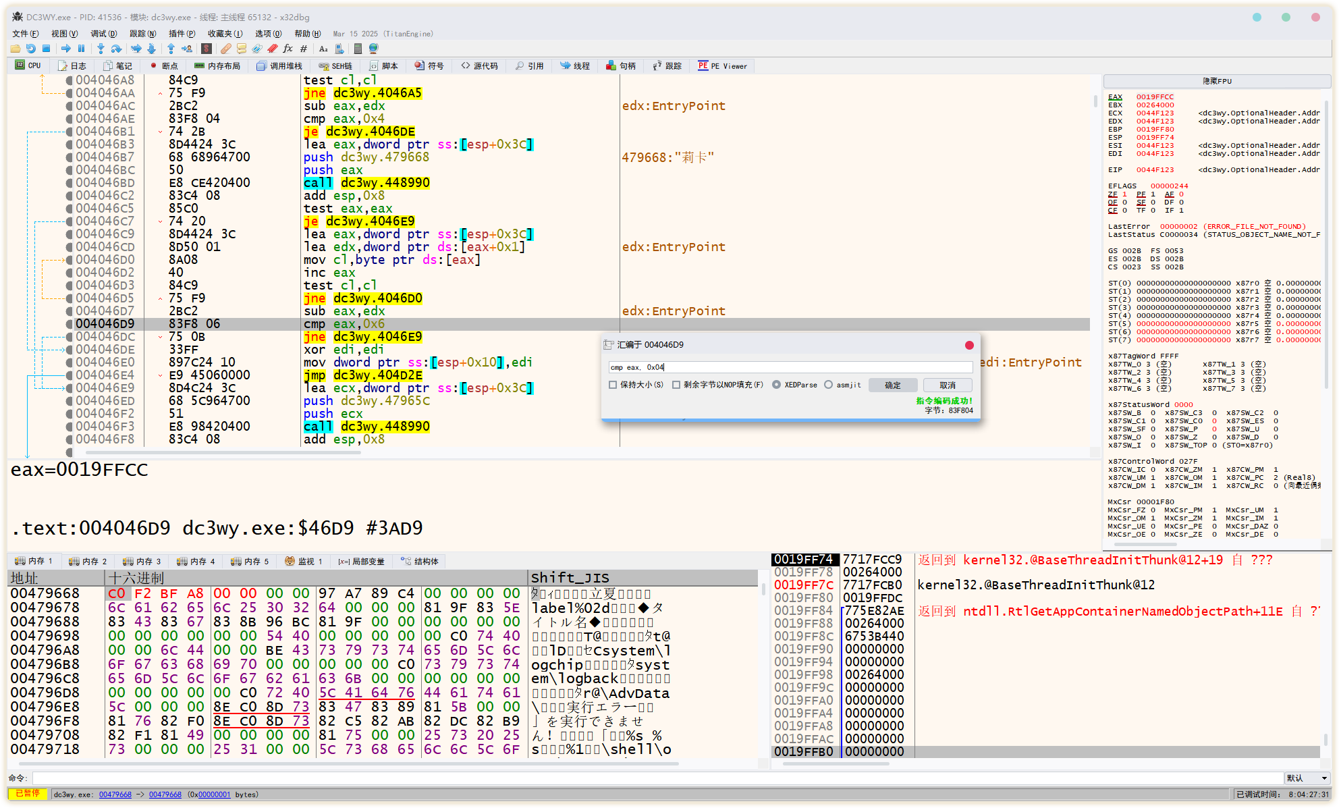Click the step into icon
1339x808 pixels.
coord(101,49)
